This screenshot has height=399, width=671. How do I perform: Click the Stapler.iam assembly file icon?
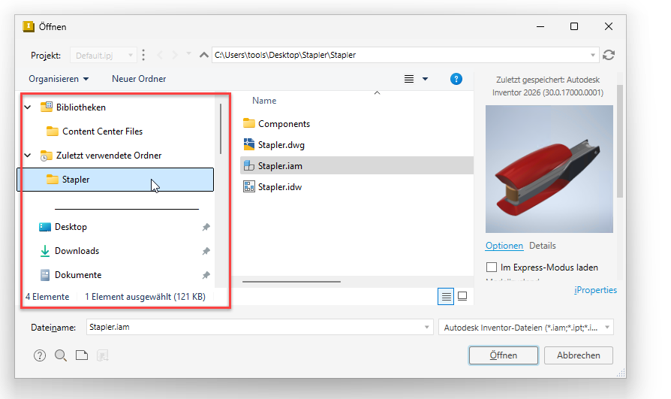click(249, 166)
